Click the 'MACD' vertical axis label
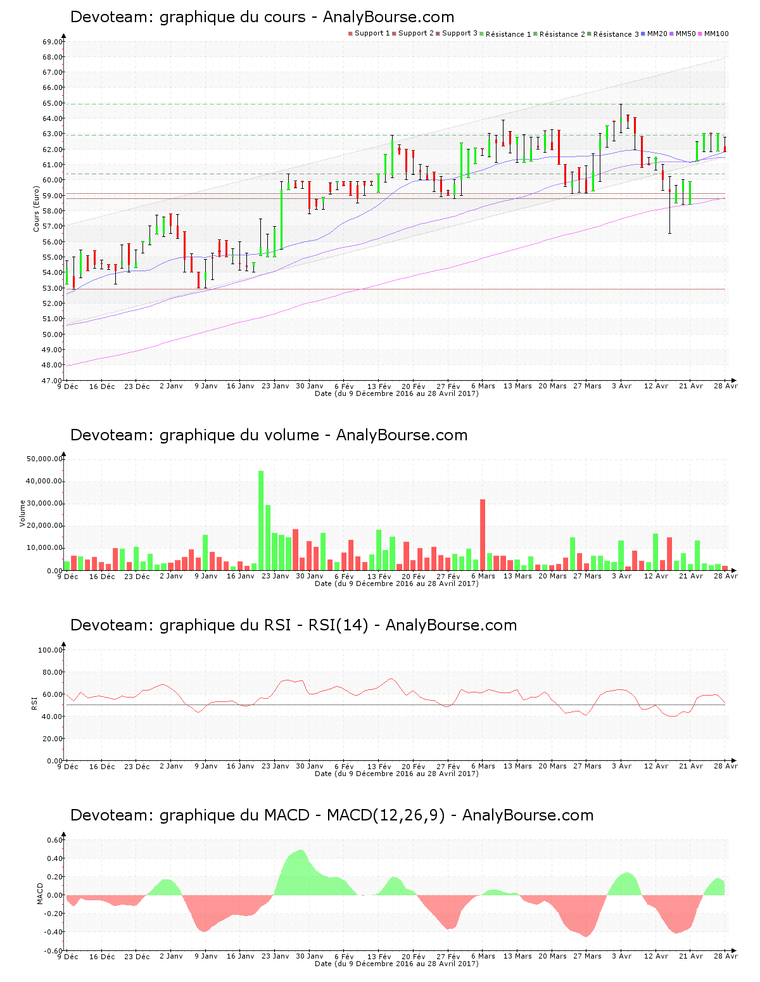Viewport: 760px width, 982px height. pos(41,893)
